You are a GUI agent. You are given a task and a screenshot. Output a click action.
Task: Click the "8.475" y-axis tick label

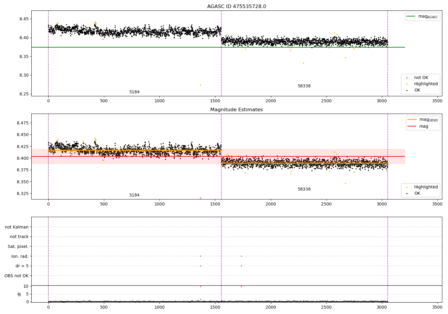[x=23, y=123]
